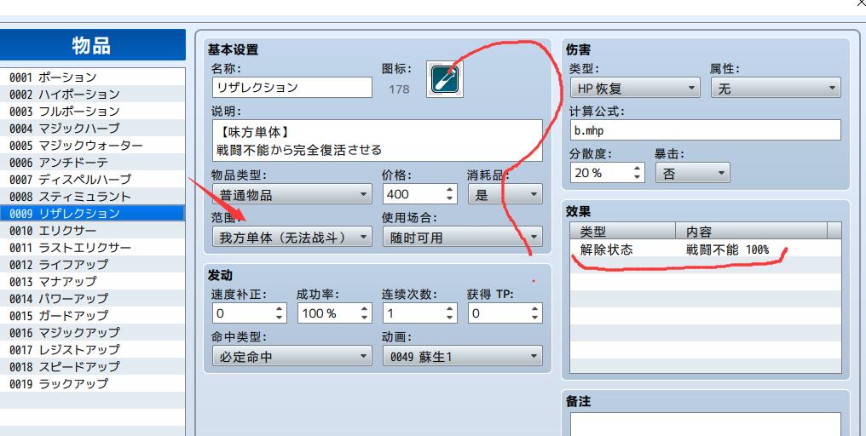
Task: Select the 解除状态 effect row
Action: coord(705,250)
